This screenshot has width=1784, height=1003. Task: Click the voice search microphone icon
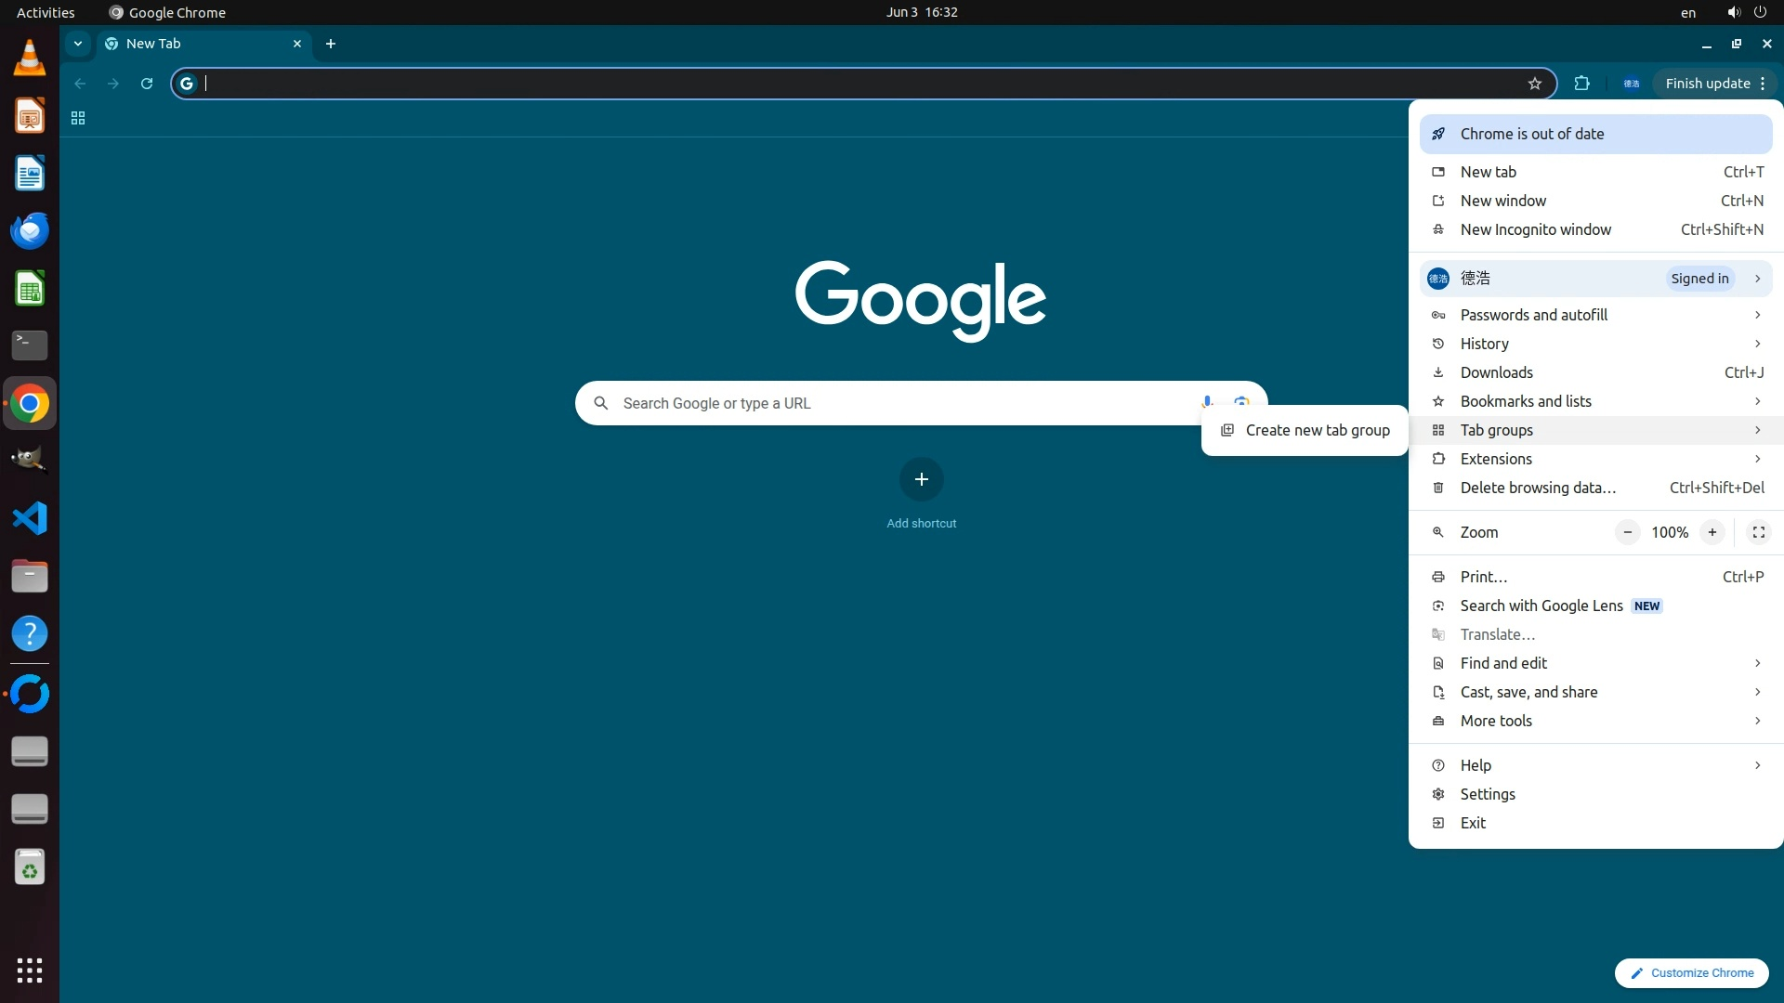click(1206, 401)
